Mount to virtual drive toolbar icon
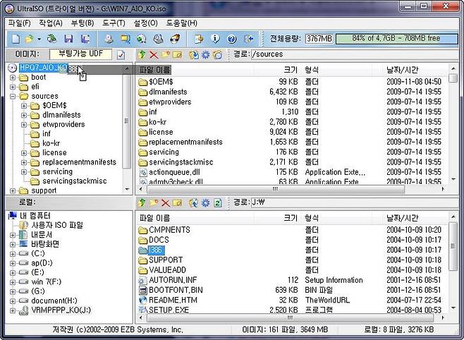464x340 pixels. click(159, 39)
